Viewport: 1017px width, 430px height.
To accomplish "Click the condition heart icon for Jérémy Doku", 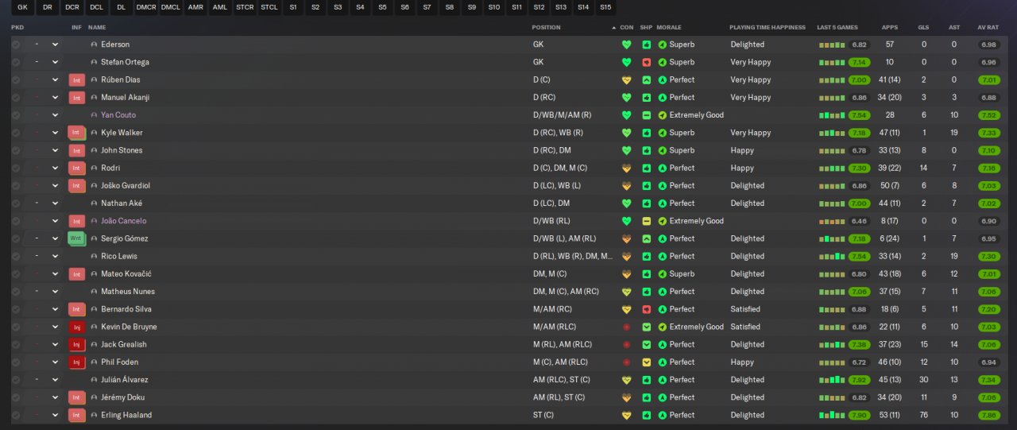I will tap(626, 397).
